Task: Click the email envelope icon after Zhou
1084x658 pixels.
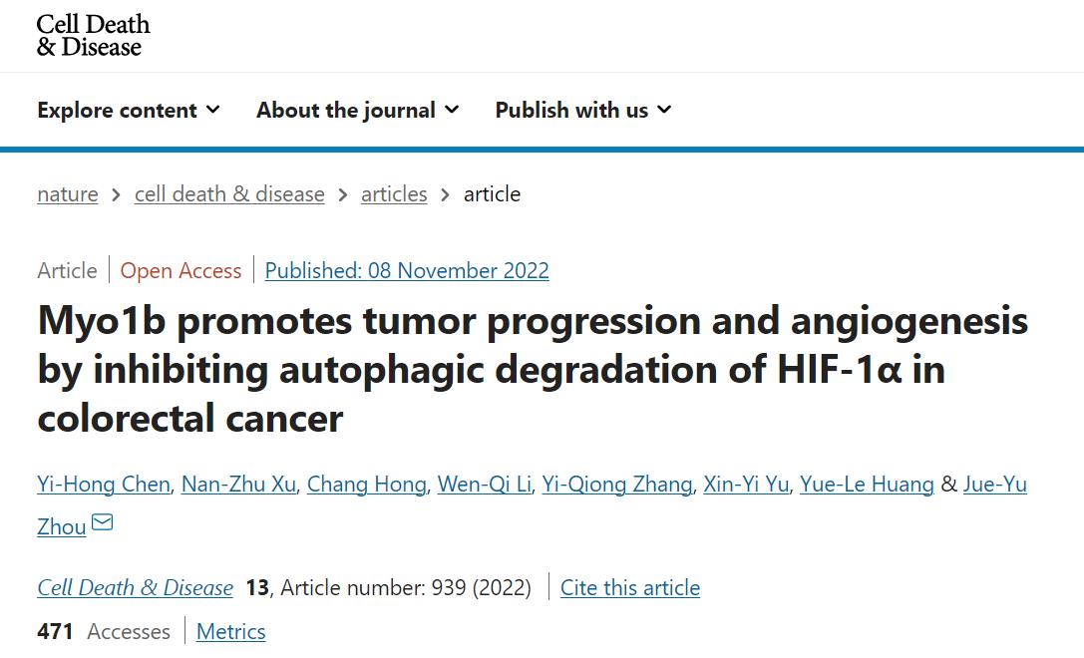Action: pyautogui.click(x=102, y=523)
